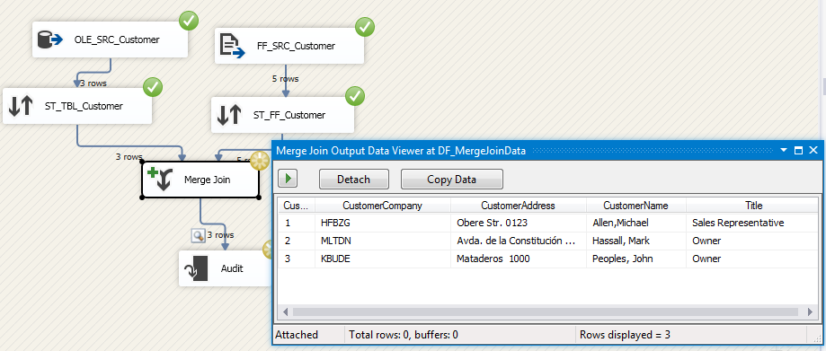The height and width of the screenshot is (351, 826).
Task: Click the KBUDE company cell
Action: pos(383,259)
